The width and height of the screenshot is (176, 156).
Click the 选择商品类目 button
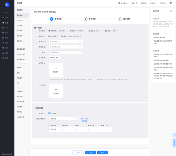[54, 58]
